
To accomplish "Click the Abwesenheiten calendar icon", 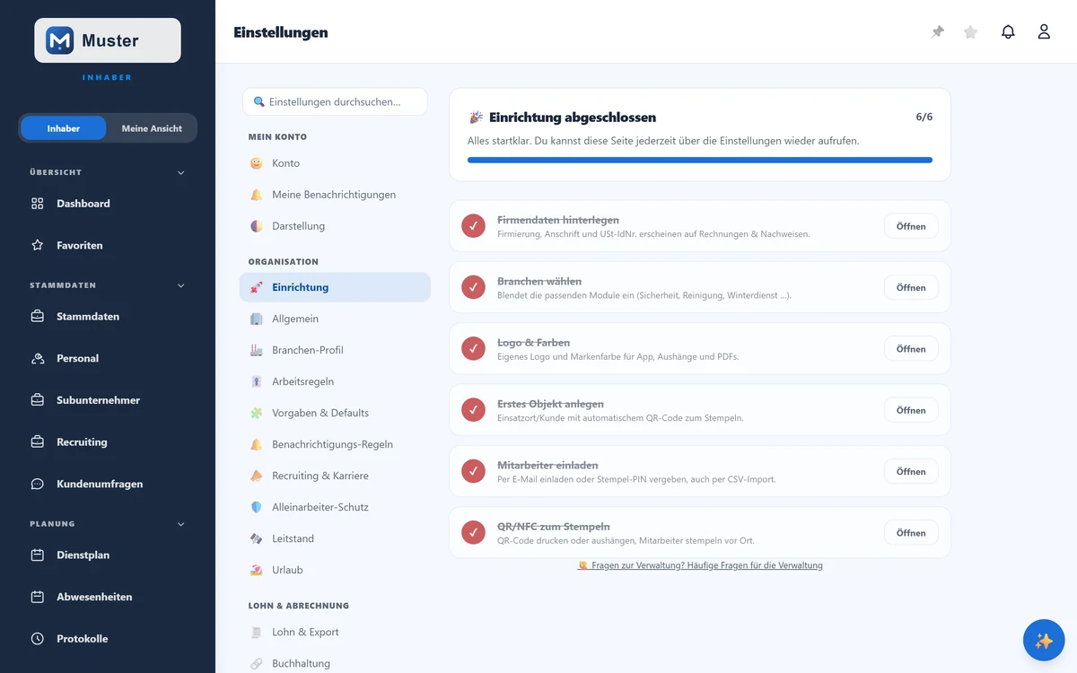I will [x=38, y=597].
